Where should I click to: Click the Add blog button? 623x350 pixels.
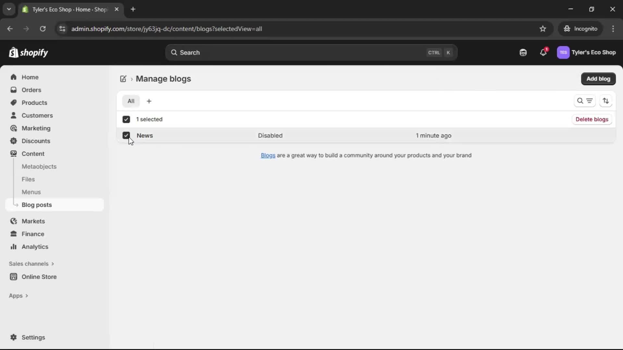(598, 79)
